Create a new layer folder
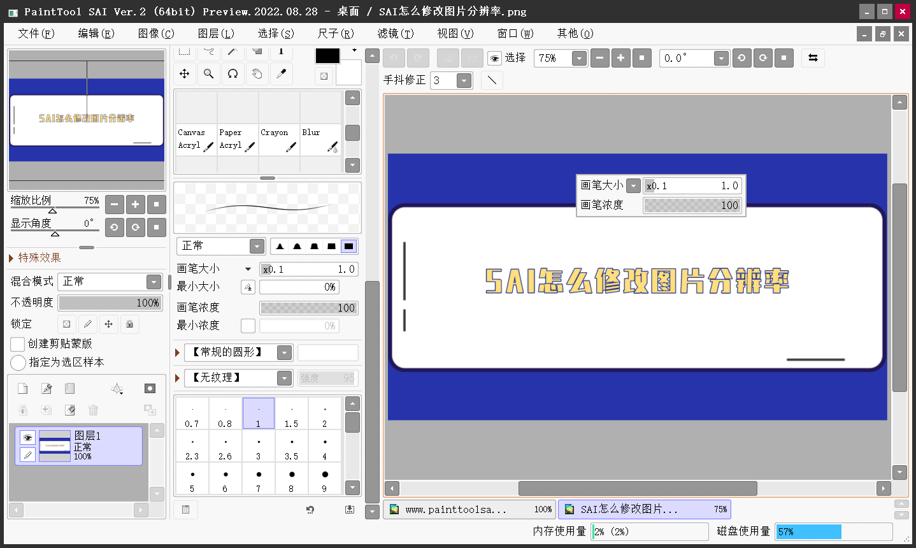 click(x=70, y=389)
